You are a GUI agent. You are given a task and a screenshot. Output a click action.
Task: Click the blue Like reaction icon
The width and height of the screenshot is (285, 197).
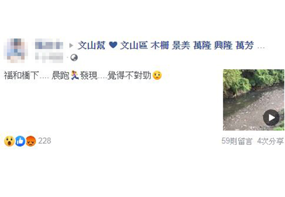20,141
